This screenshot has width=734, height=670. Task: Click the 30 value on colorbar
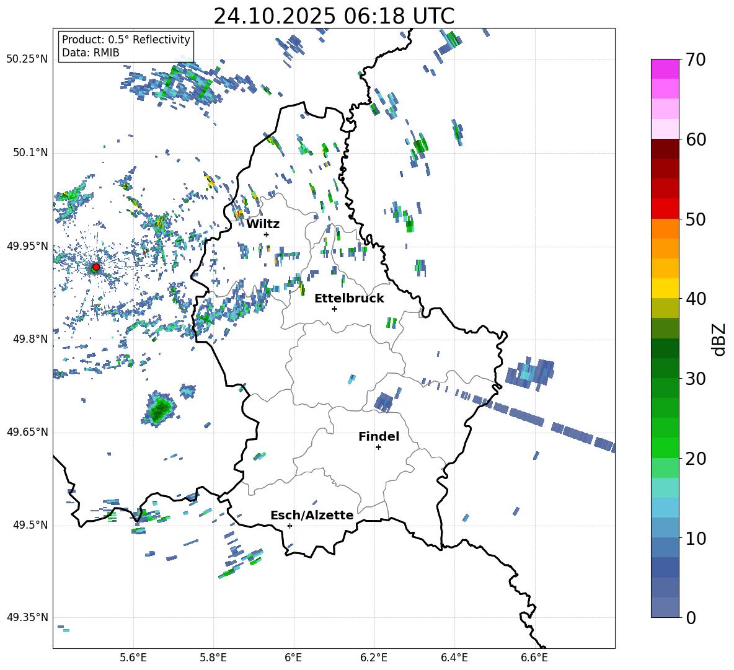click(x=695, y=379)
